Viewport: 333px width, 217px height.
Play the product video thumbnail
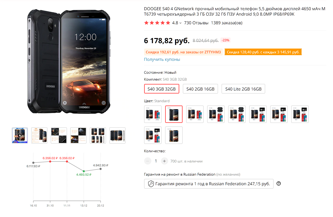20,135
